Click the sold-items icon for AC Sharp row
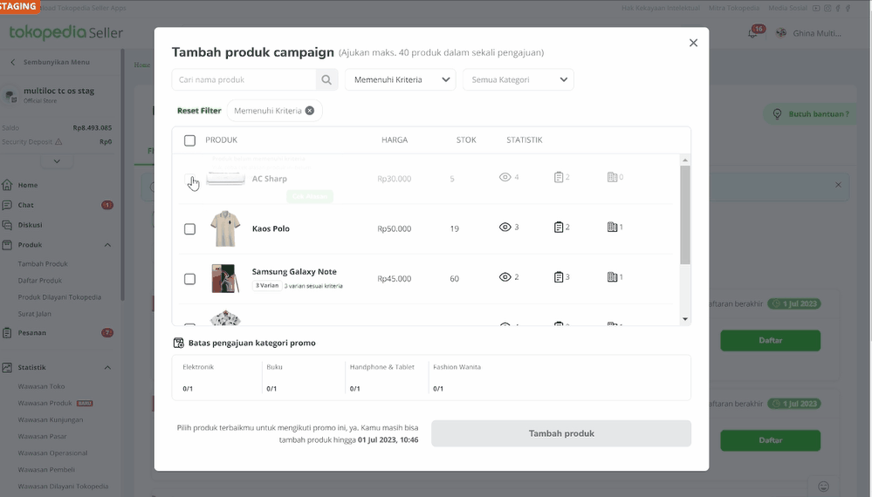The height and width of the screenshot is (497, 872). tap(612, 177)
